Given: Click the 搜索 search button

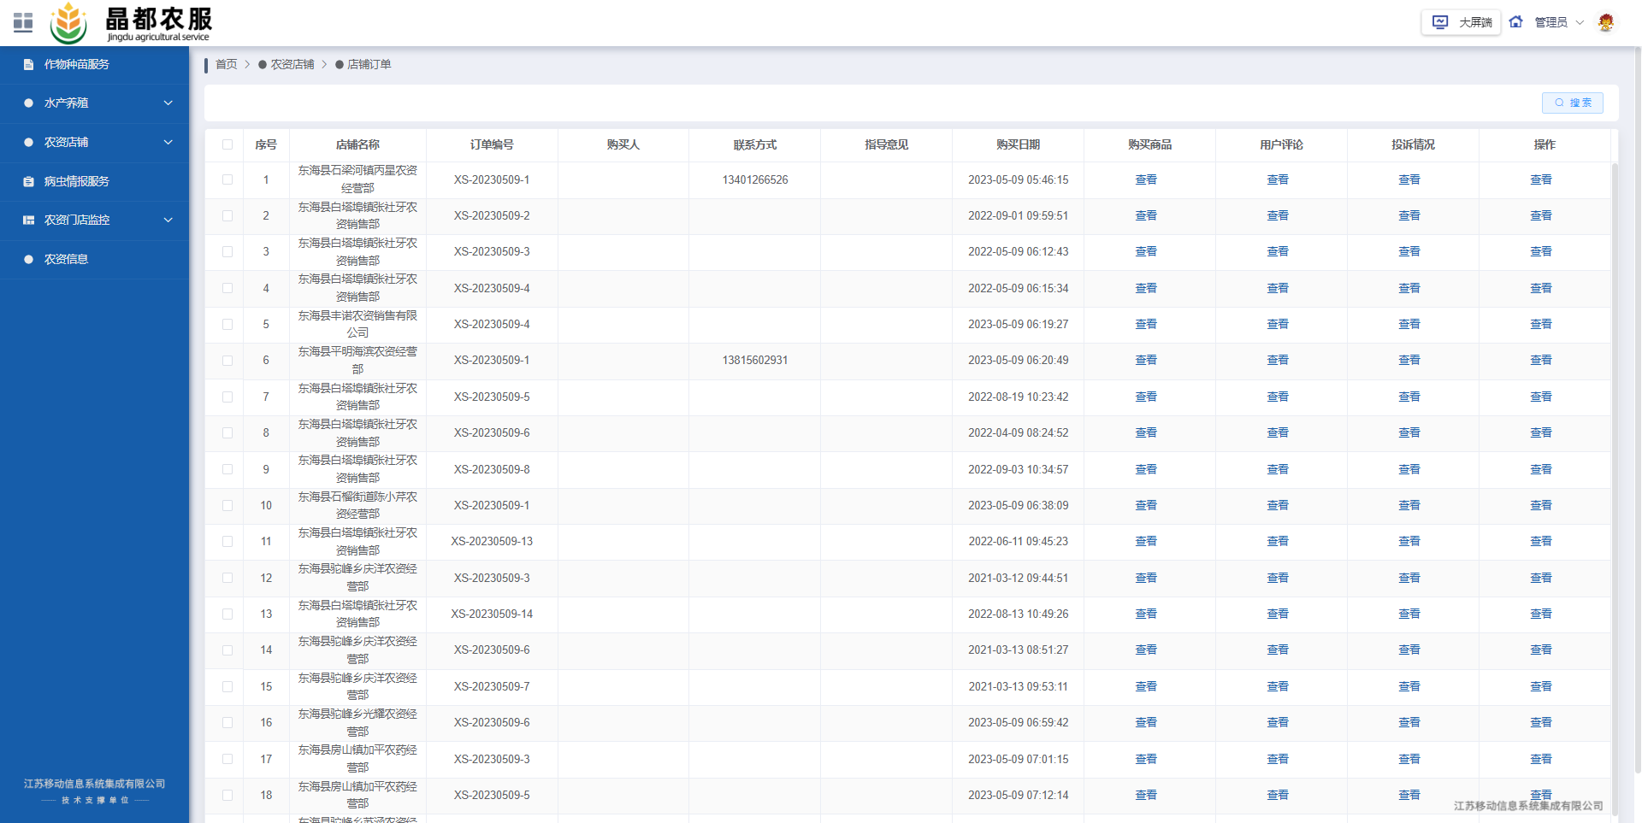Looking at the screenshot, I should tap(1572, 103).
